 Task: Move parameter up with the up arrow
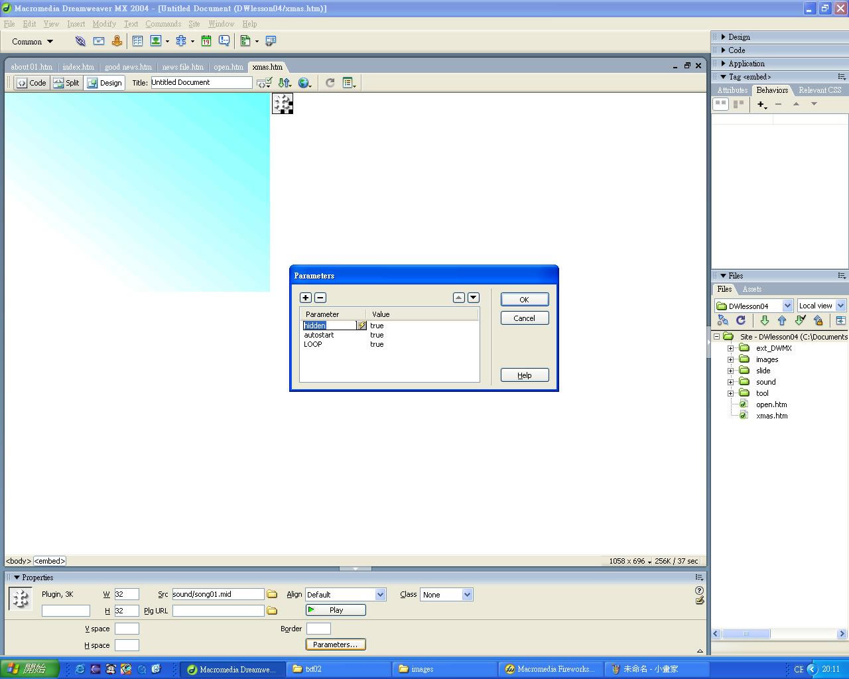click(459, 298)
